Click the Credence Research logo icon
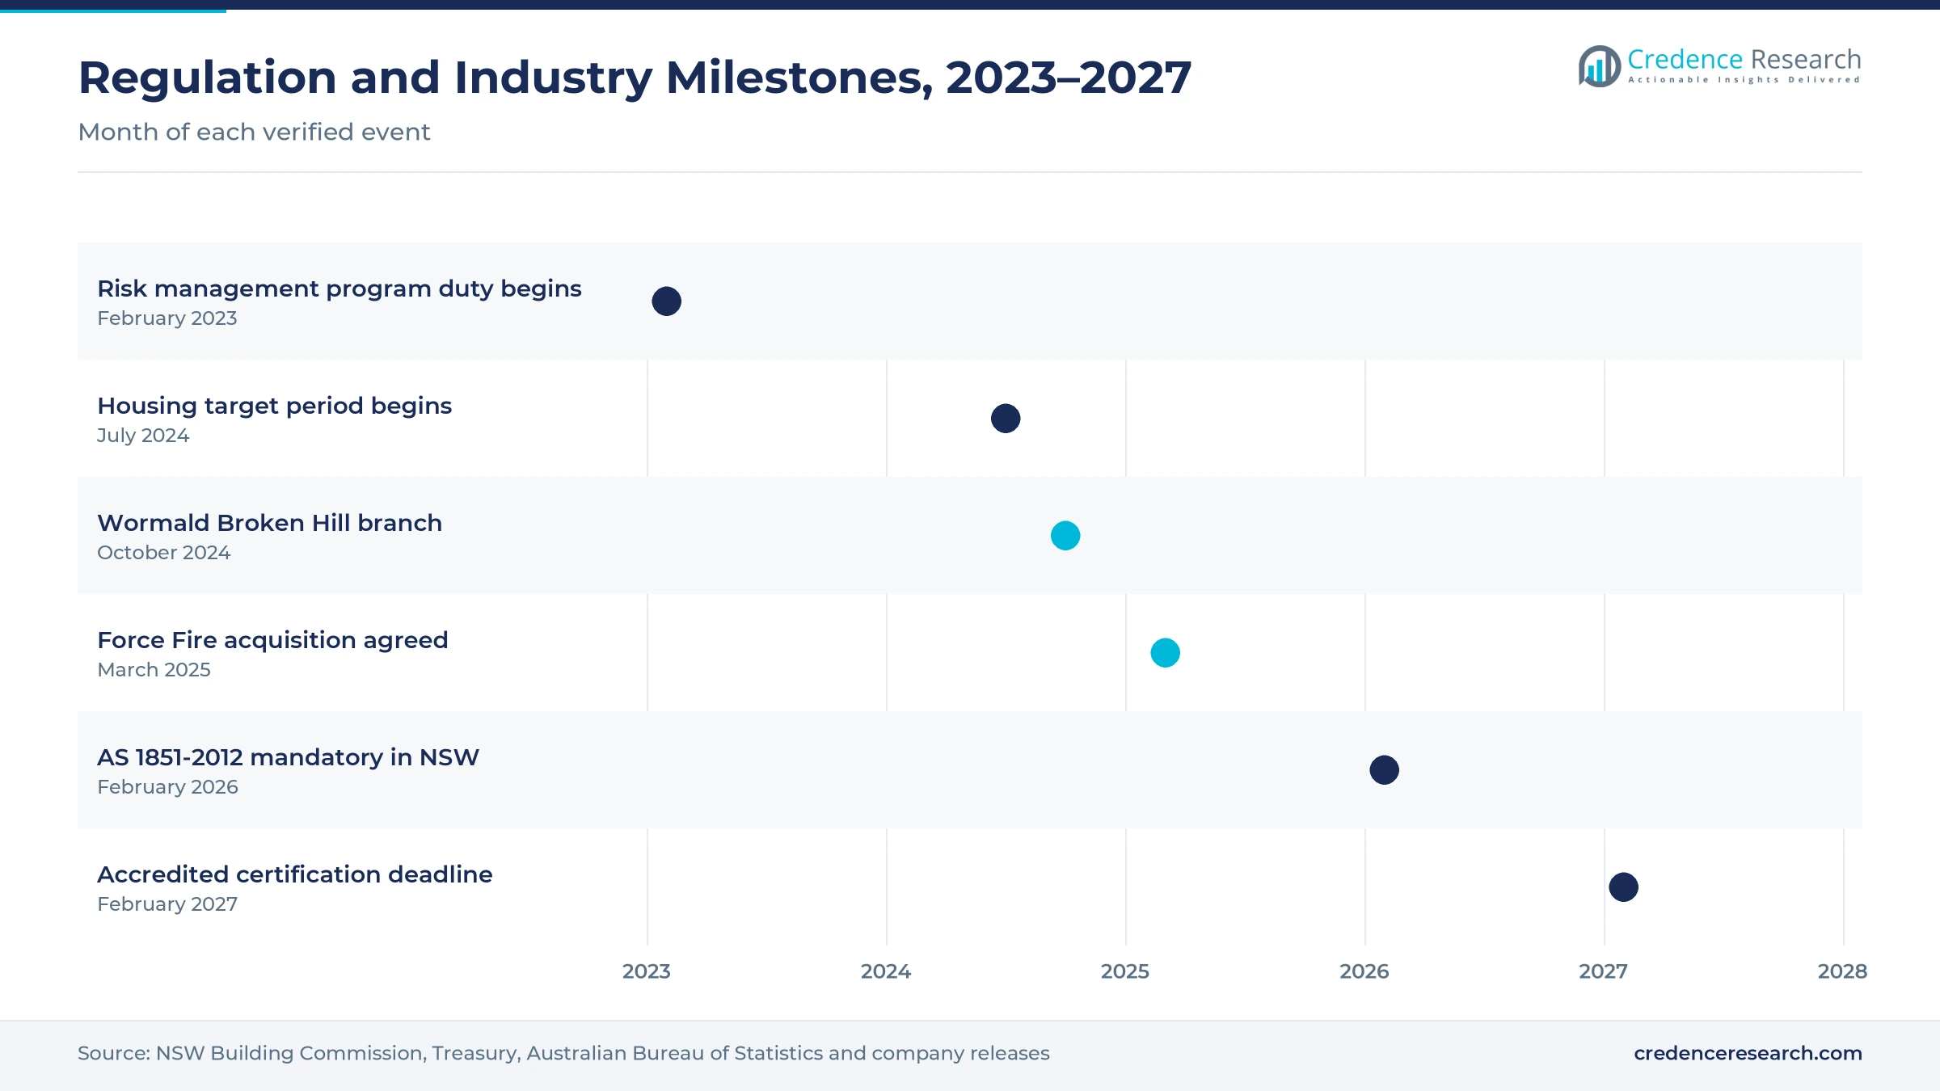Screen dimensions: 1940x1091 pyautogui.click(x=1599, y=66)
